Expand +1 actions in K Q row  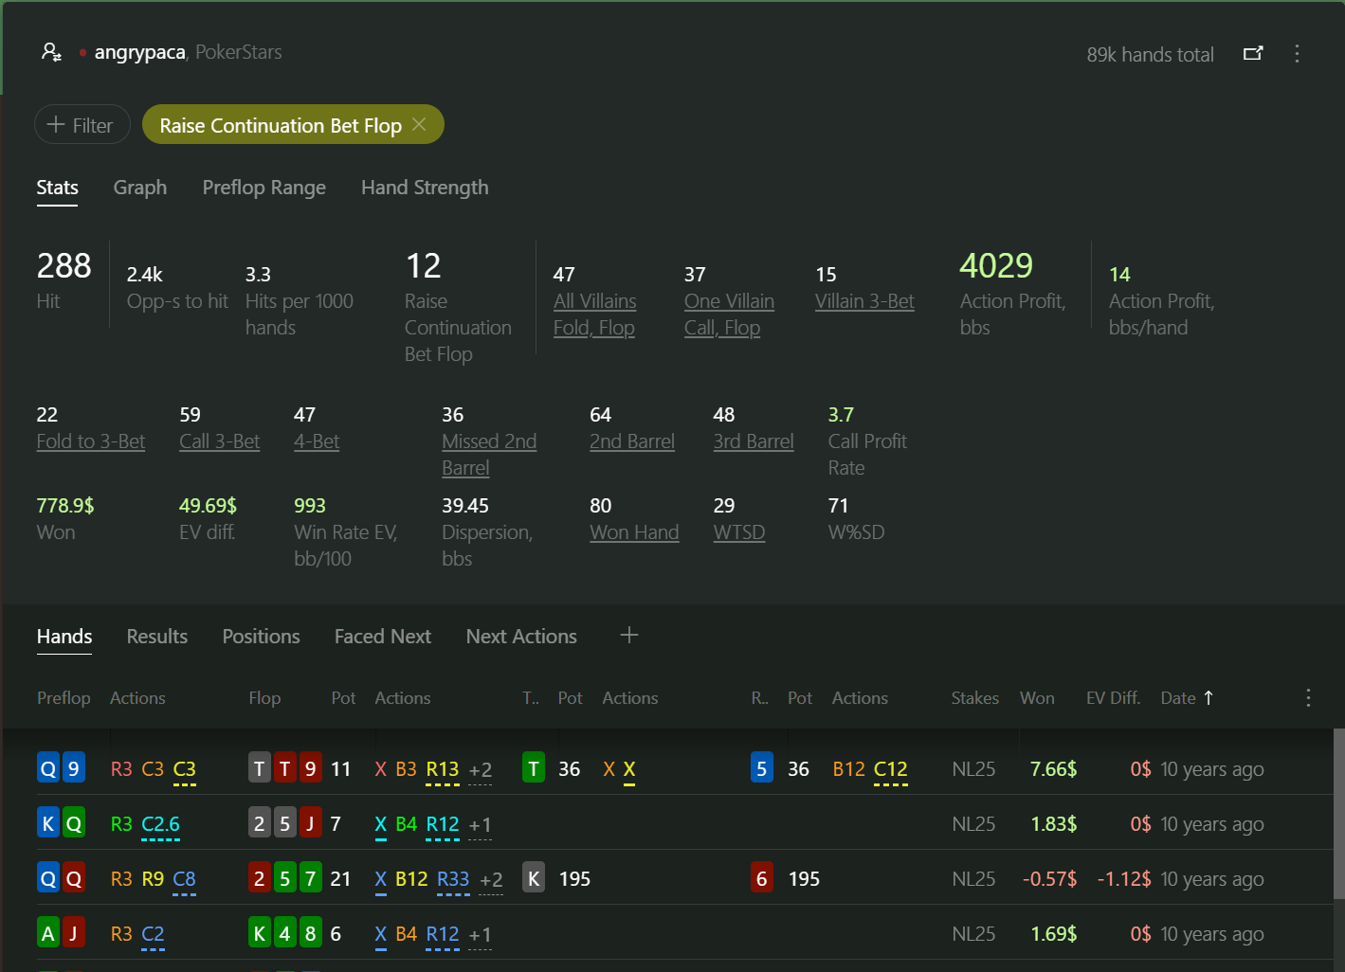[481, 825]
